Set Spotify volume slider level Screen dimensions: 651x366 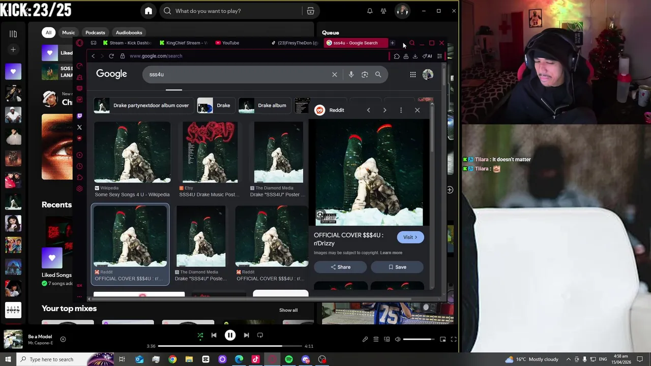click(x=419, y=339)
